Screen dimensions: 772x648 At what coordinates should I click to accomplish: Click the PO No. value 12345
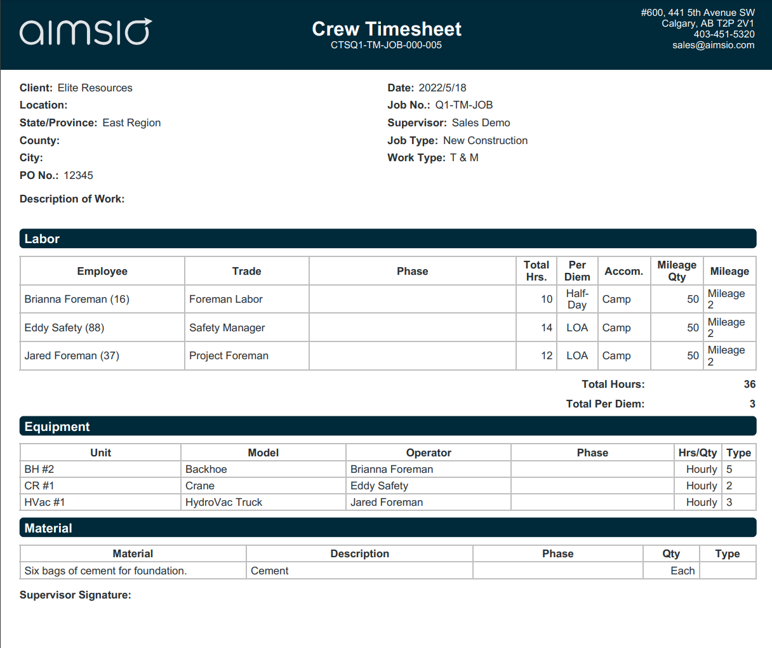click(x=79, y=175)
